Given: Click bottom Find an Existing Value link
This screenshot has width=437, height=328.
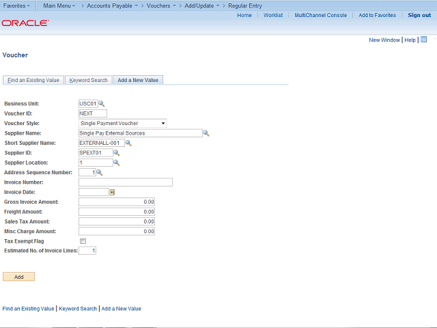Looking at the screenshot, I should click(28, 309).
